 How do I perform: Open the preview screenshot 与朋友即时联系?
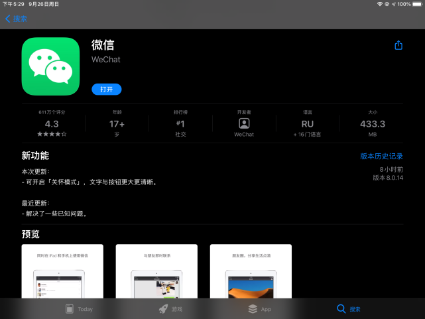[x=156, y=271]
